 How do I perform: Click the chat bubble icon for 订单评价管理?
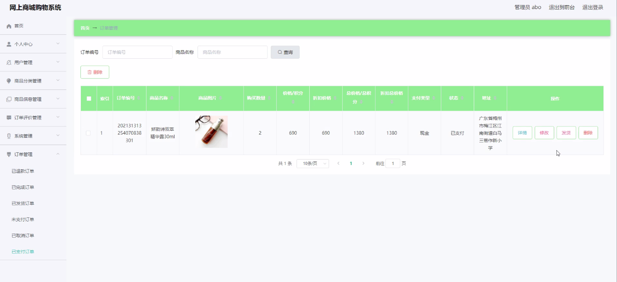[x=9, y=118]
